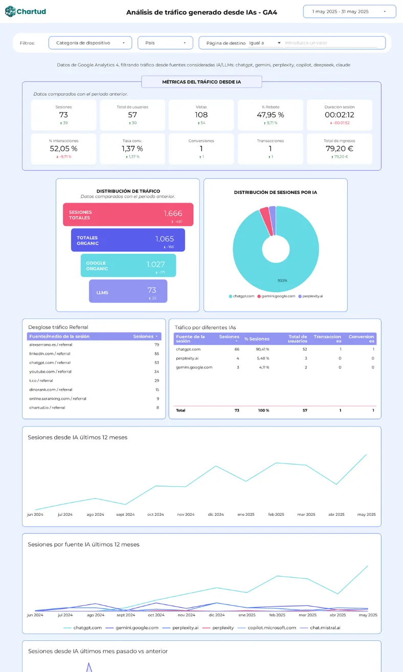Toggle perplexity.ai series in line chart legend
The image size is (403, 672).
tap(181, 627)
